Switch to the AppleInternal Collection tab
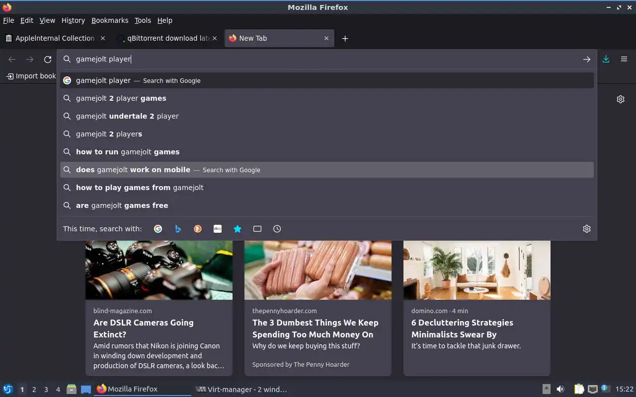This screenshot has width=636, height=397. click(x=55, y=38)
